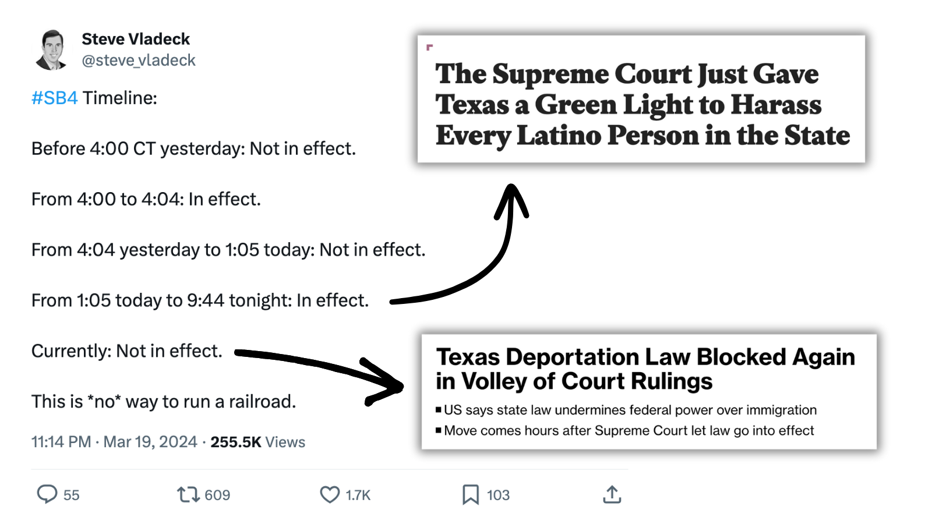Screen dimensions: 932x524
Task: Bookmark the tweet using the bookmark icon
Action: point(470,495)
